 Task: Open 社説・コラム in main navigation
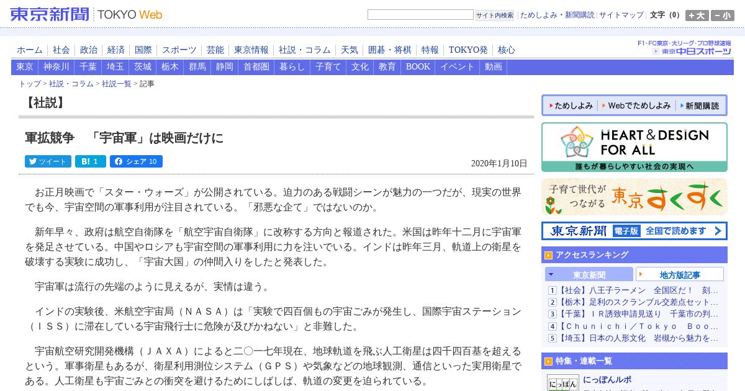[305, 50]
